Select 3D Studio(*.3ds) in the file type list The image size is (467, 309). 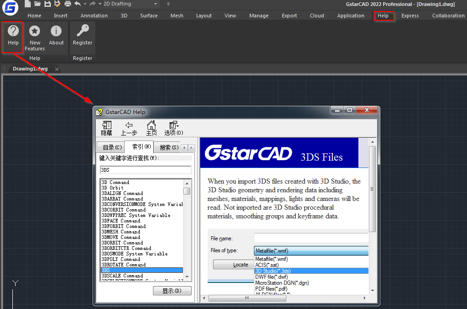tap(273, 271)
